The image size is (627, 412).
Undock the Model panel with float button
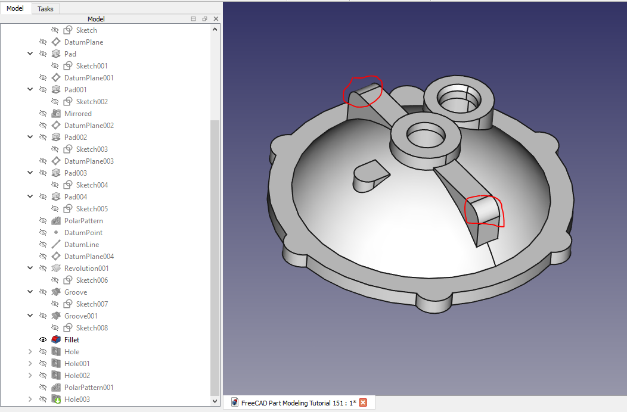[204, 19]
